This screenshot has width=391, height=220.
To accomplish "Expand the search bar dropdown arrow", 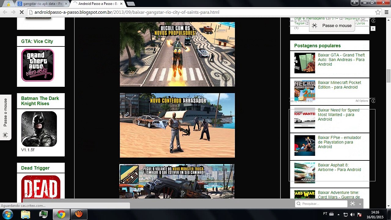I will [x=360, y=204].
